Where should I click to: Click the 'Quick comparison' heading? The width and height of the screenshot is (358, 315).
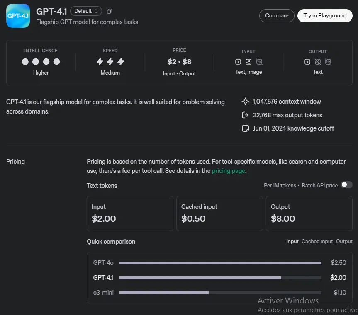[111, 242]
